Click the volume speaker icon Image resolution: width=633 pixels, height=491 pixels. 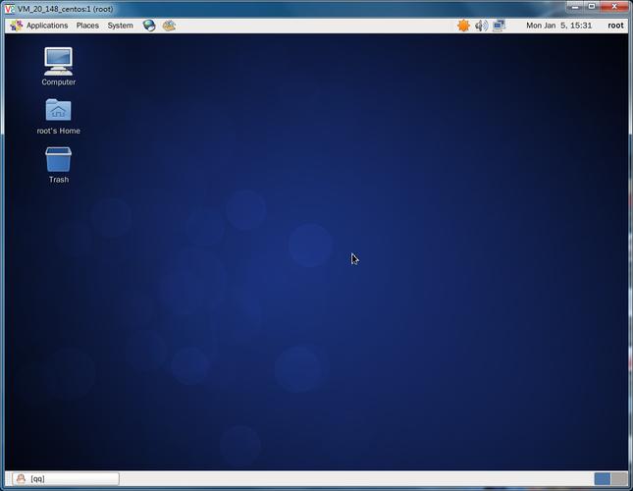tap(481, 26)
